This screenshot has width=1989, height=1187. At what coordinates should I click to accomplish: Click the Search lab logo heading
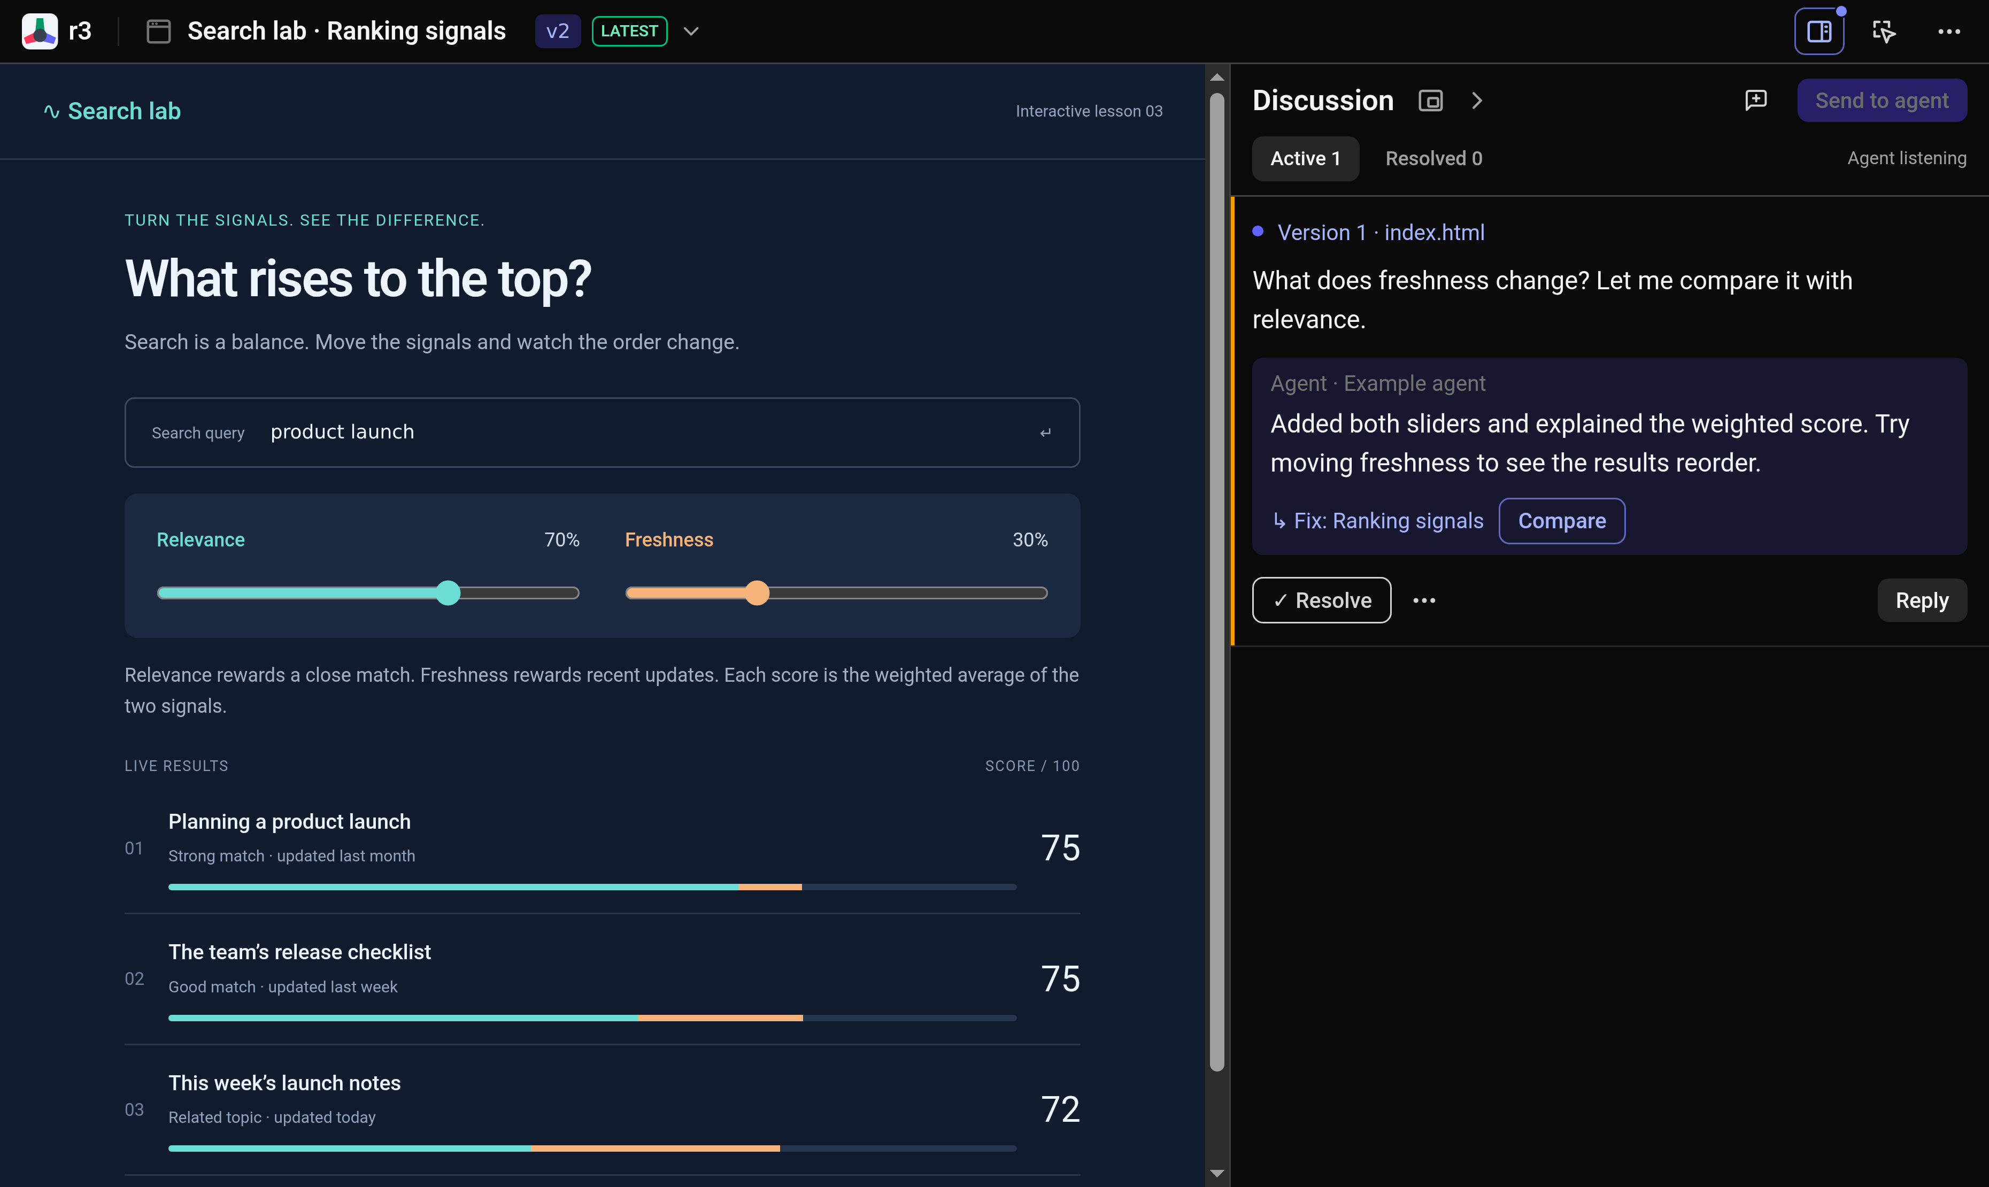point(112,111)
